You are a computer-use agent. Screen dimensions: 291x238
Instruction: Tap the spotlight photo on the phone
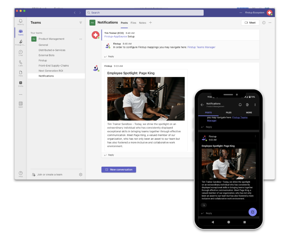point(229,164)
